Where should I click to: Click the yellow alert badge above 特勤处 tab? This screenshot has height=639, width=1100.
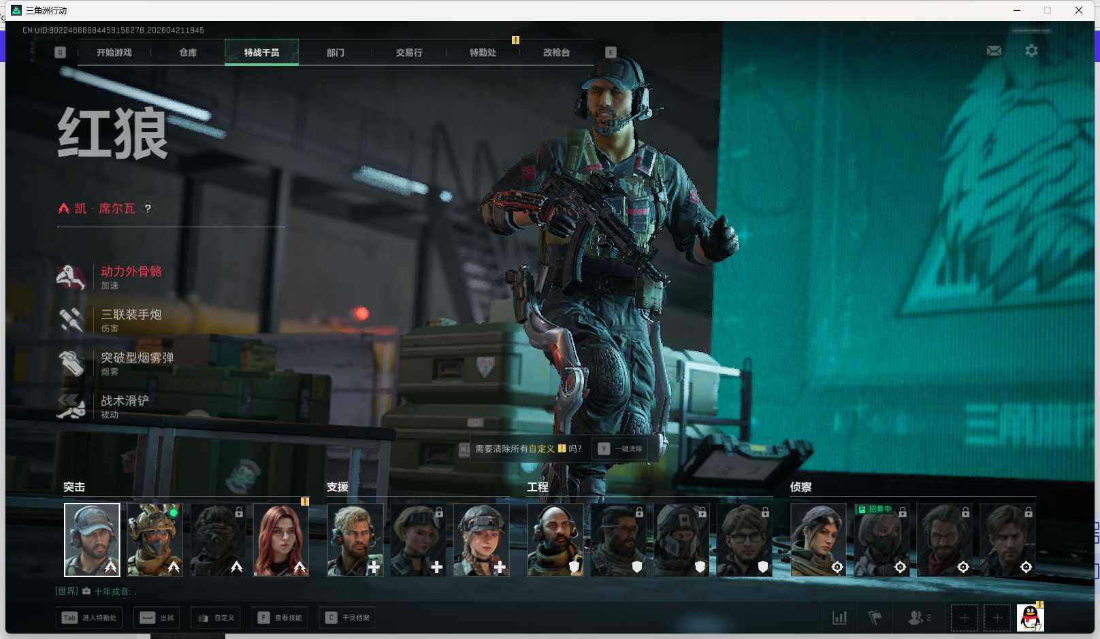tap(515, 40)
